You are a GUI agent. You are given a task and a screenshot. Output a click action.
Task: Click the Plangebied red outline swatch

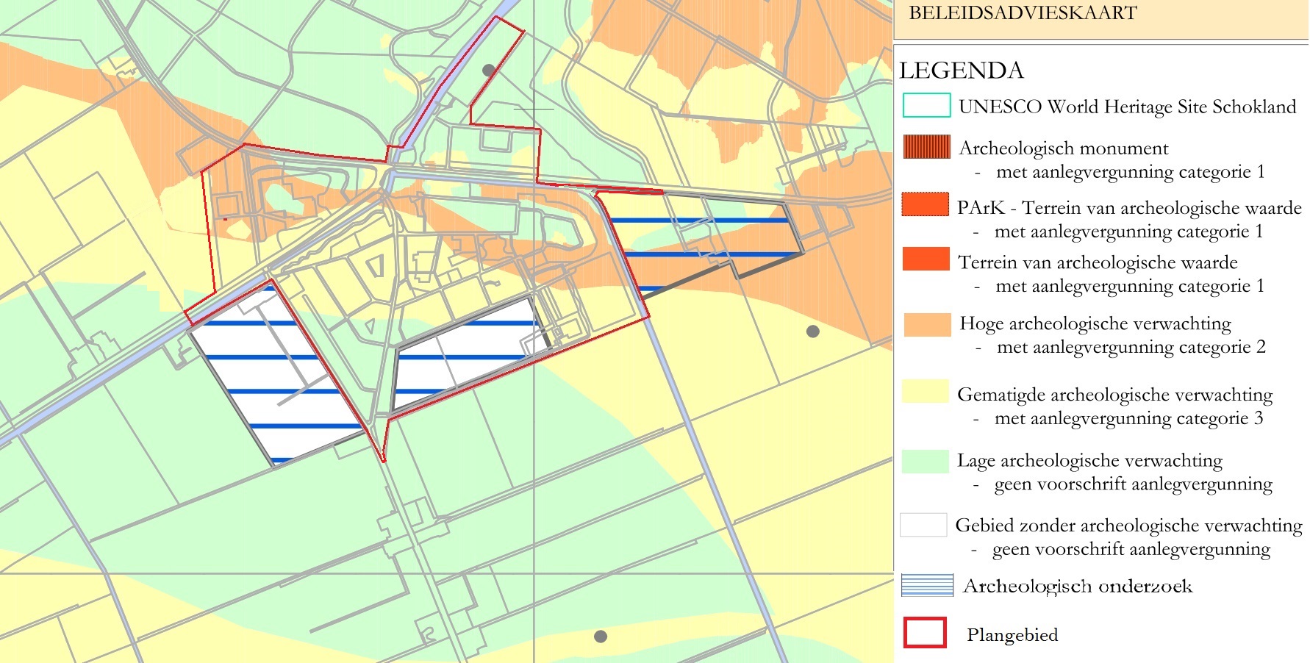[925, 633]
